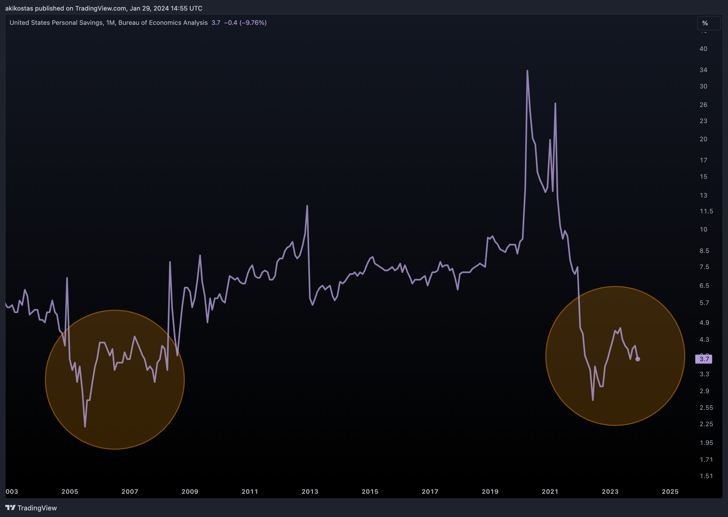Click the 2019 label on time axis
The image size is (728, 517).
tap(490, 492)
